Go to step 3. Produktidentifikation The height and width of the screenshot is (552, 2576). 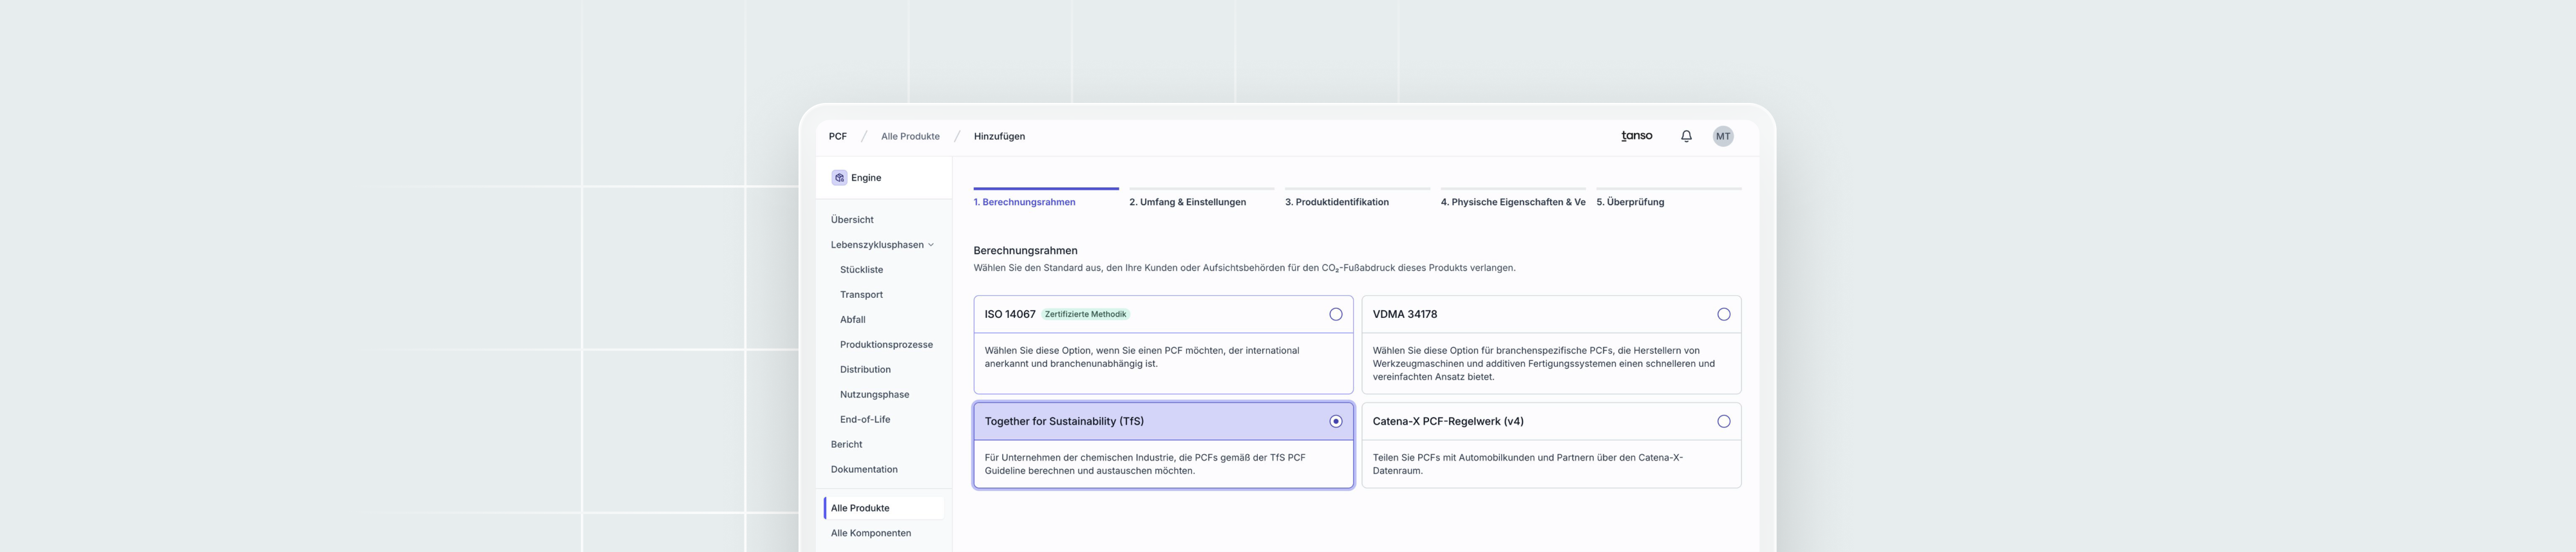pos(1357,198)
